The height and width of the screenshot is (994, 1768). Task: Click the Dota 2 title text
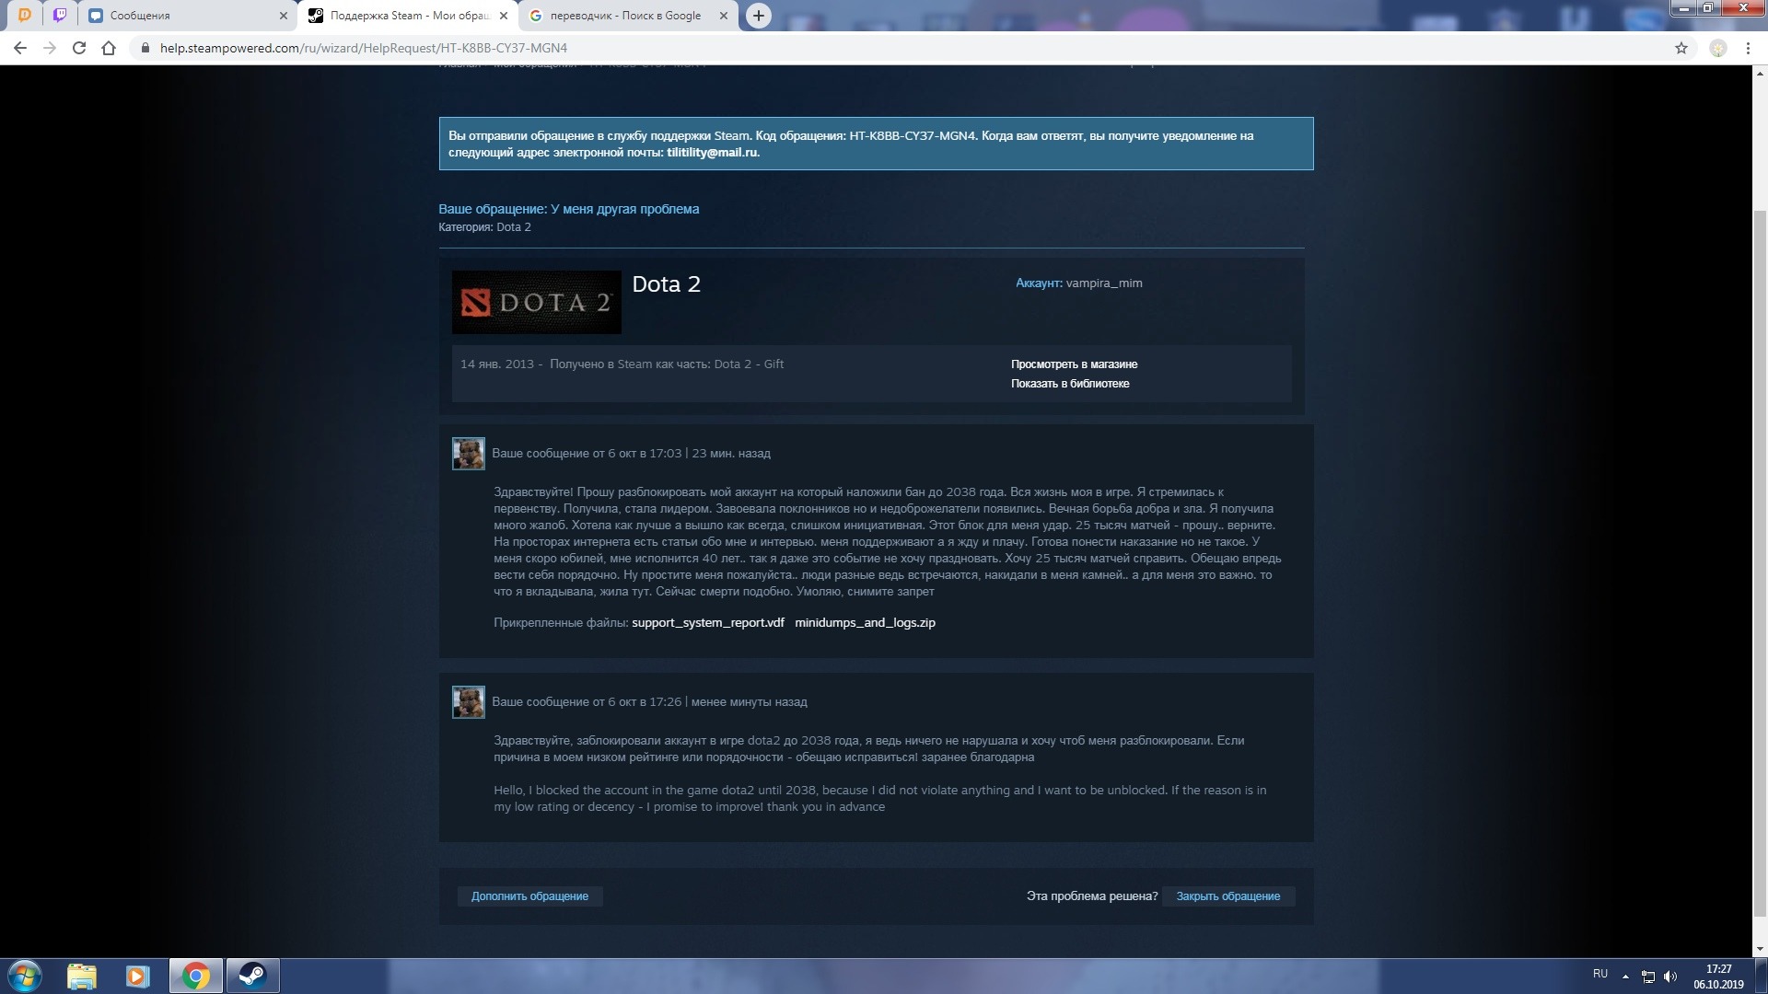click(x=666, y=284)
